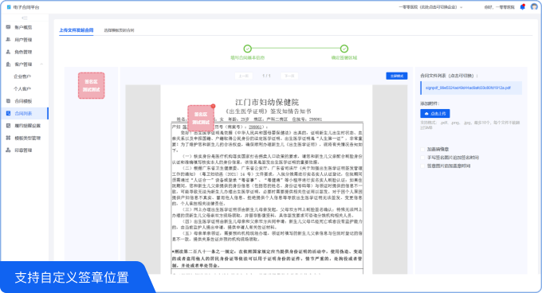Click the 电子合同平台 logo icon

click(x=9, y=7)
